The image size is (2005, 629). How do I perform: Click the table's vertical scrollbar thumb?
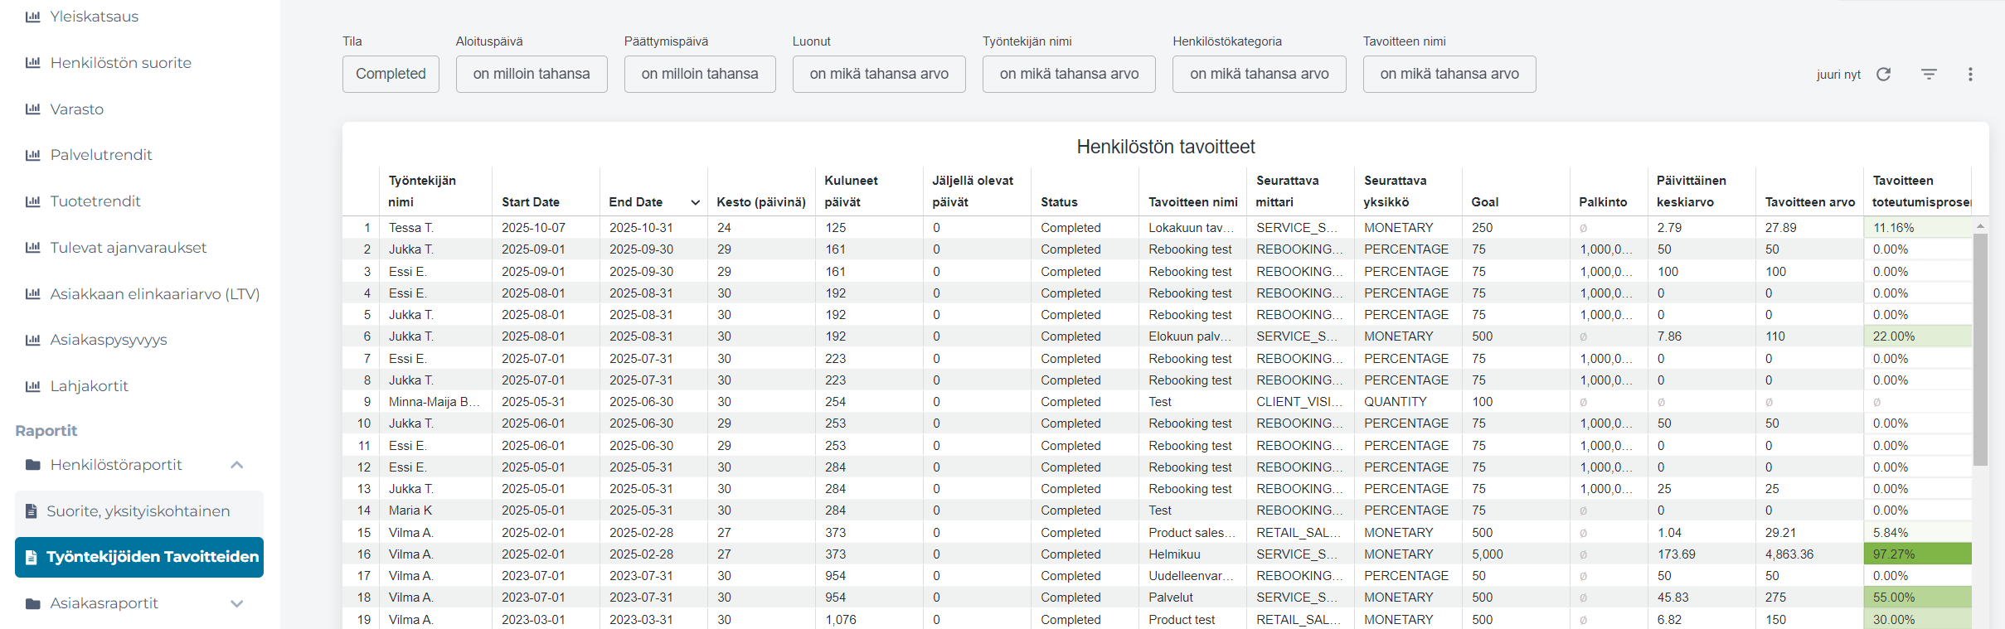pos(1980,348)
